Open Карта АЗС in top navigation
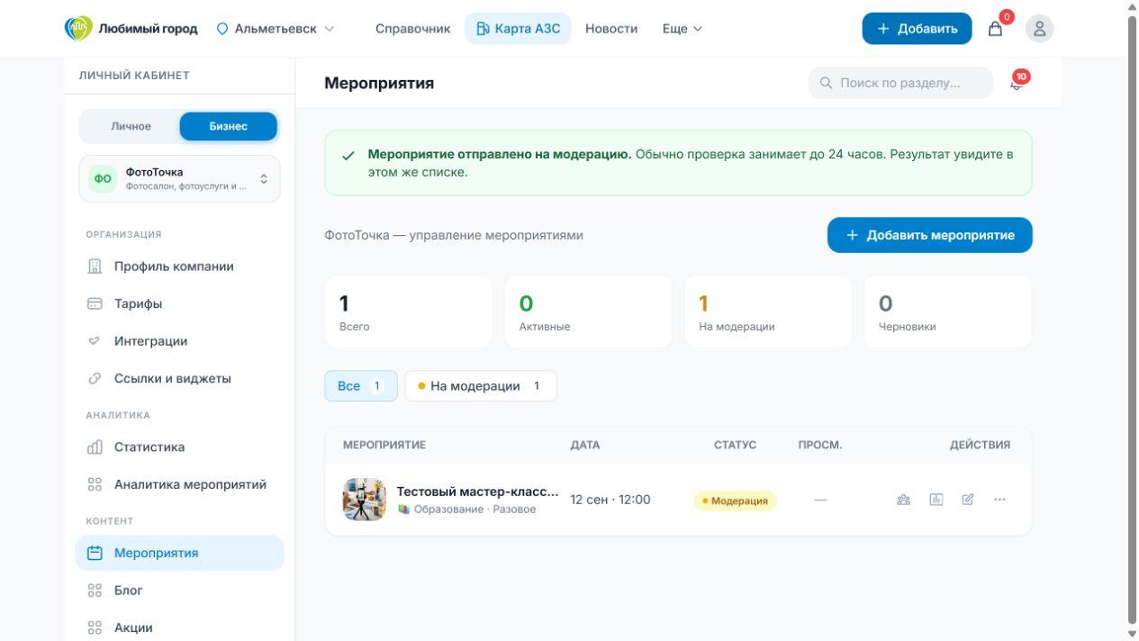1139x641 pixels. pyautogui.click(x=518, y=29)
